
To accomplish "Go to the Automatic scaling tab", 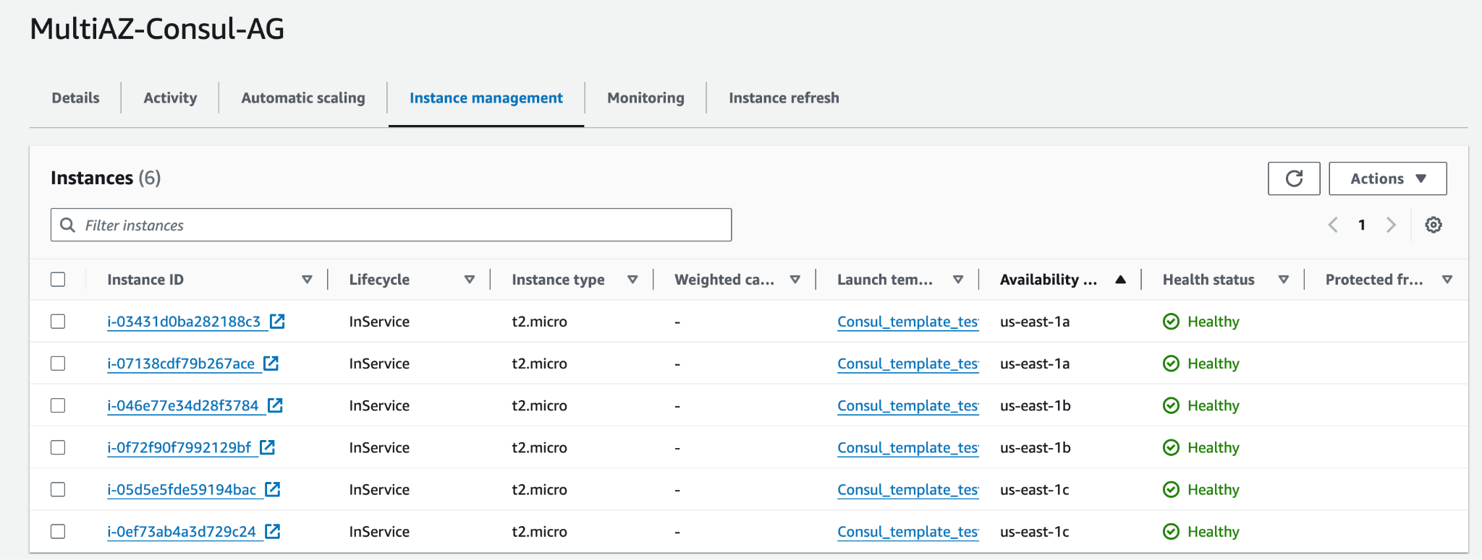I will [302, 98].
